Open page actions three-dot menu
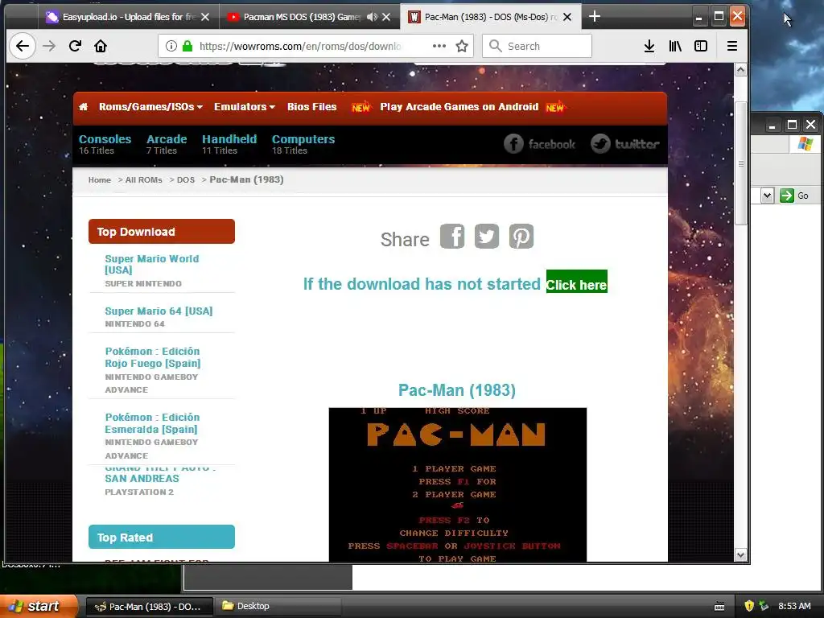 click(x=439, y=46)
